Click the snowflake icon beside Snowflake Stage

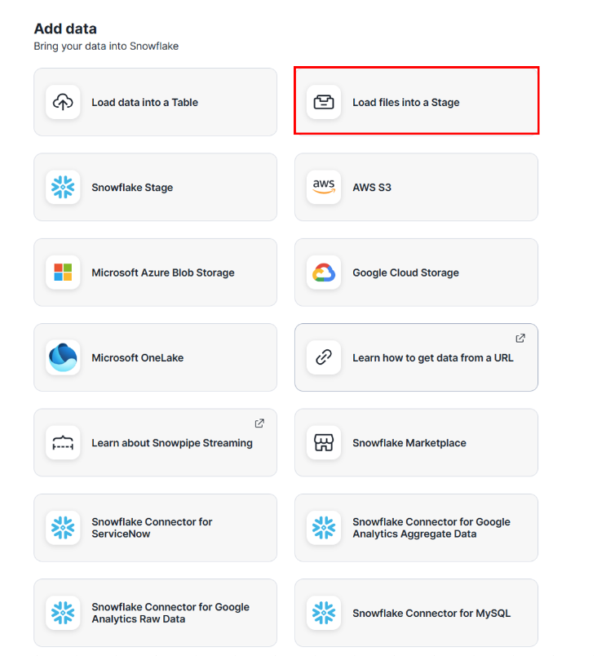(x=63, y=187)
